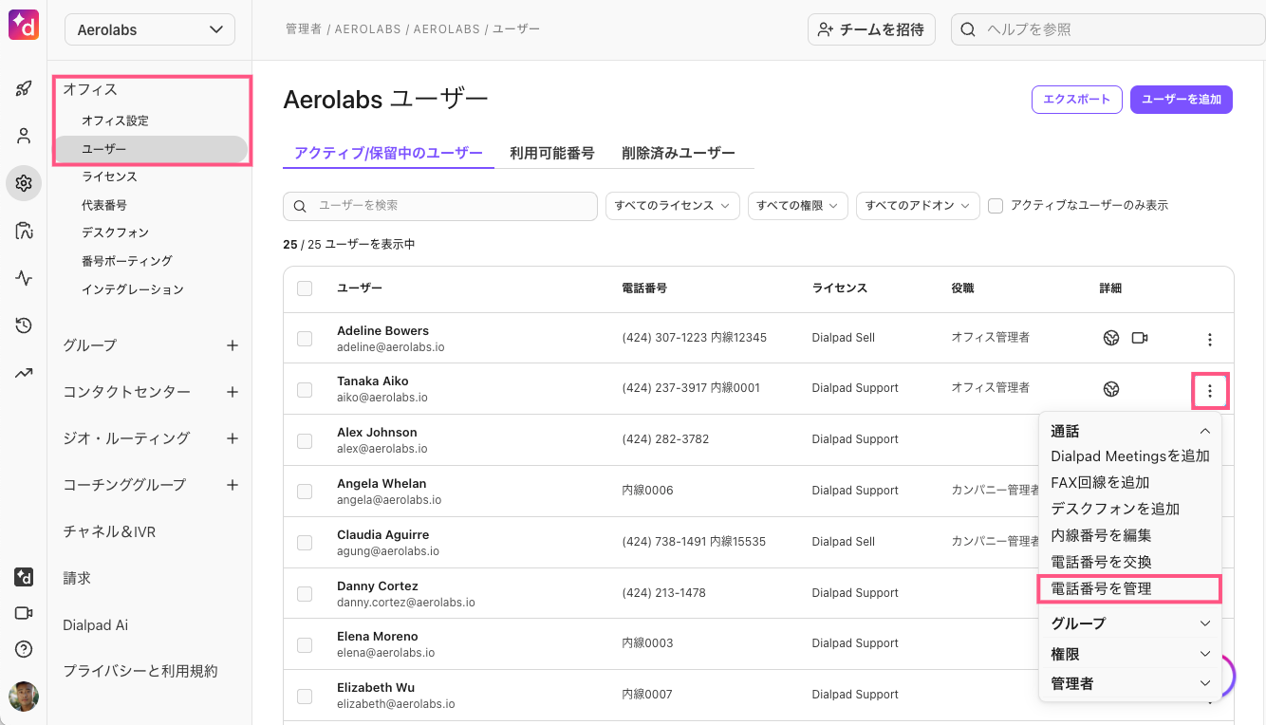Screen dimensions: 1266x725
Task: Click the magnifier icon in user search
Action: (x=300, y=206)
